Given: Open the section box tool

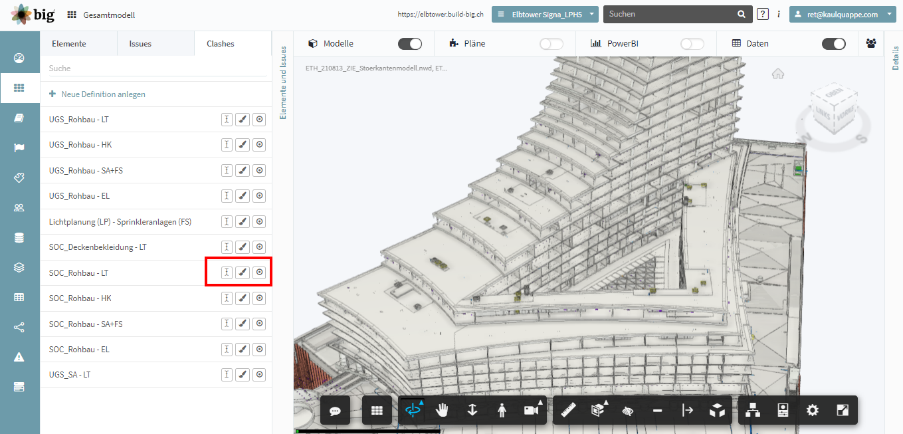Looking at the screenshot, I should click(x=598, y=410).
